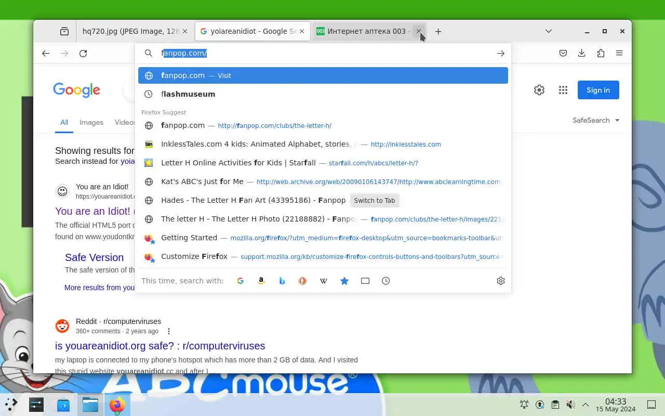
Task: Expand the SafeSearch dropdown
Action: coord(596,120)
